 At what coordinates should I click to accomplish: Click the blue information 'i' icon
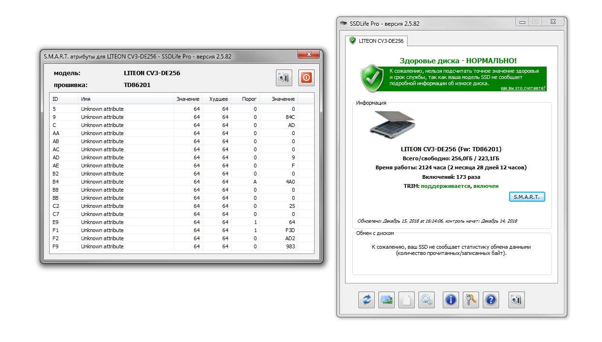(x=451, y=300)
